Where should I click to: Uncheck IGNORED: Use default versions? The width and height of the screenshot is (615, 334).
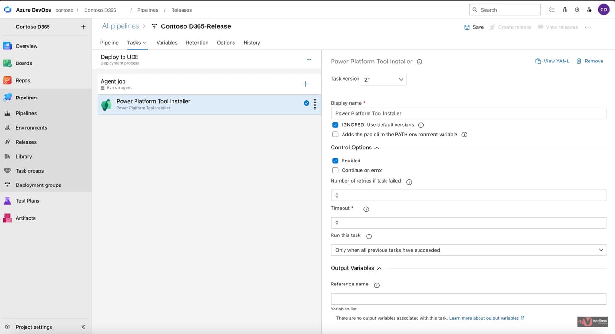[335, 125]
